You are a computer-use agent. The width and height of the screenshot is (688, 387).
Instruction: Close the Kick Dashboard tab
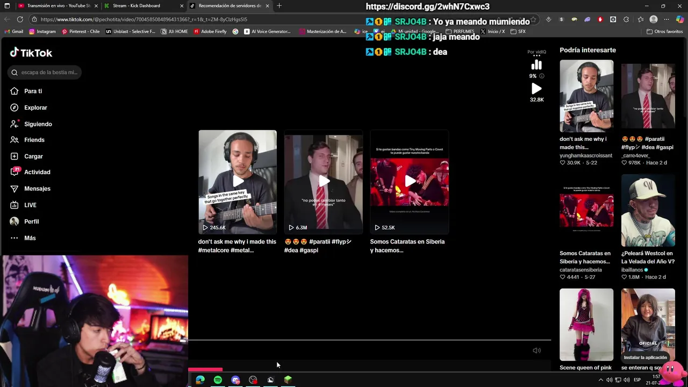[182, 6]
